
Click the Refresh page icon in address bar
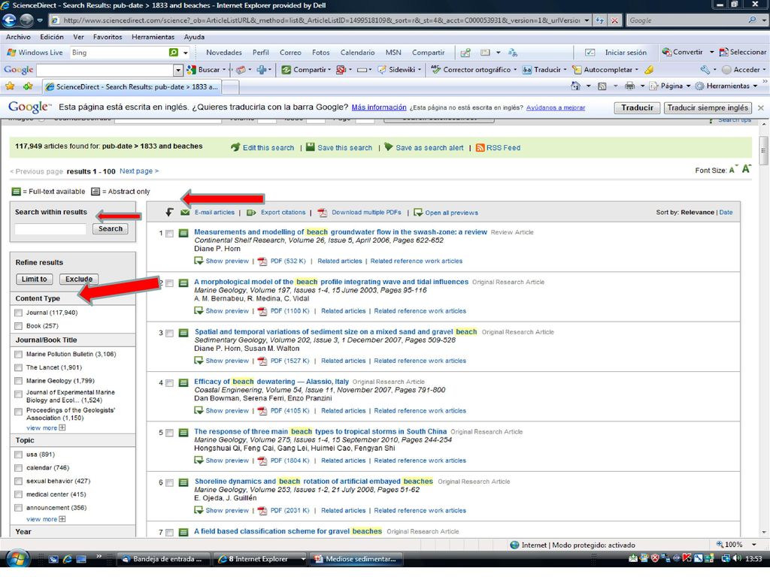coord(600,20)
